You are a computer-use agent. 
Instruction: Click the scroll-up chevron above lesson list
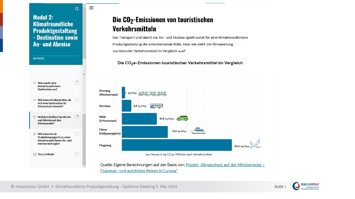pyautogui.click(x=84, y=74)
